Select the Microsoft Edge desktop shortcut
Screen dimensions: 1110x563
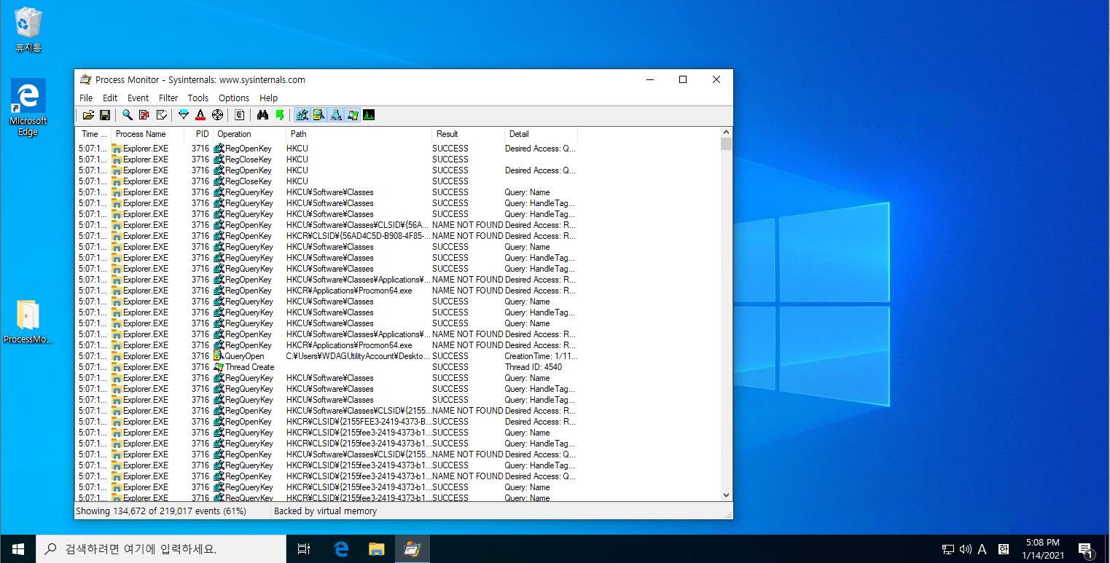(x=28, y=108)
